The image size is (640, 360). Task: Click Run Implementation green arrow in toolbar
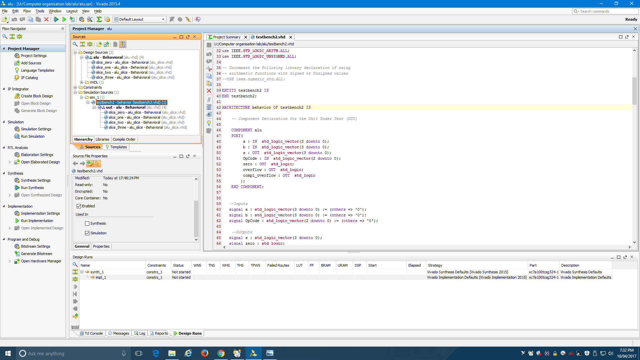click(x=64, y=19)
